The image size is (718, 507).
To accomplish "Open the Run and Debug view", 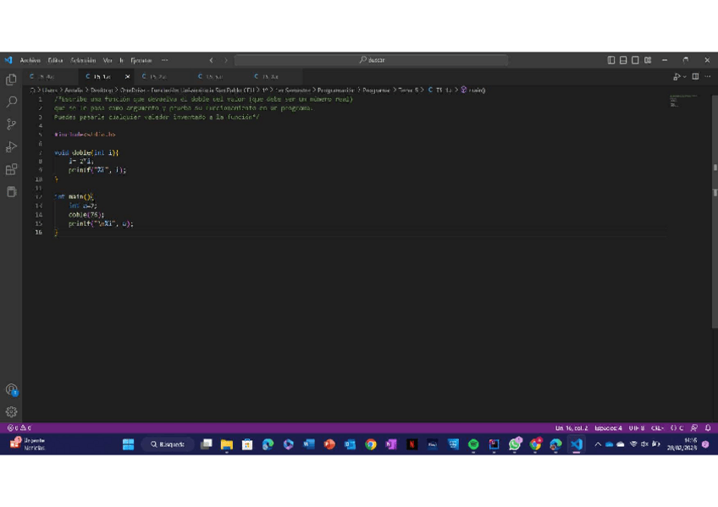I will click(11, 146).
